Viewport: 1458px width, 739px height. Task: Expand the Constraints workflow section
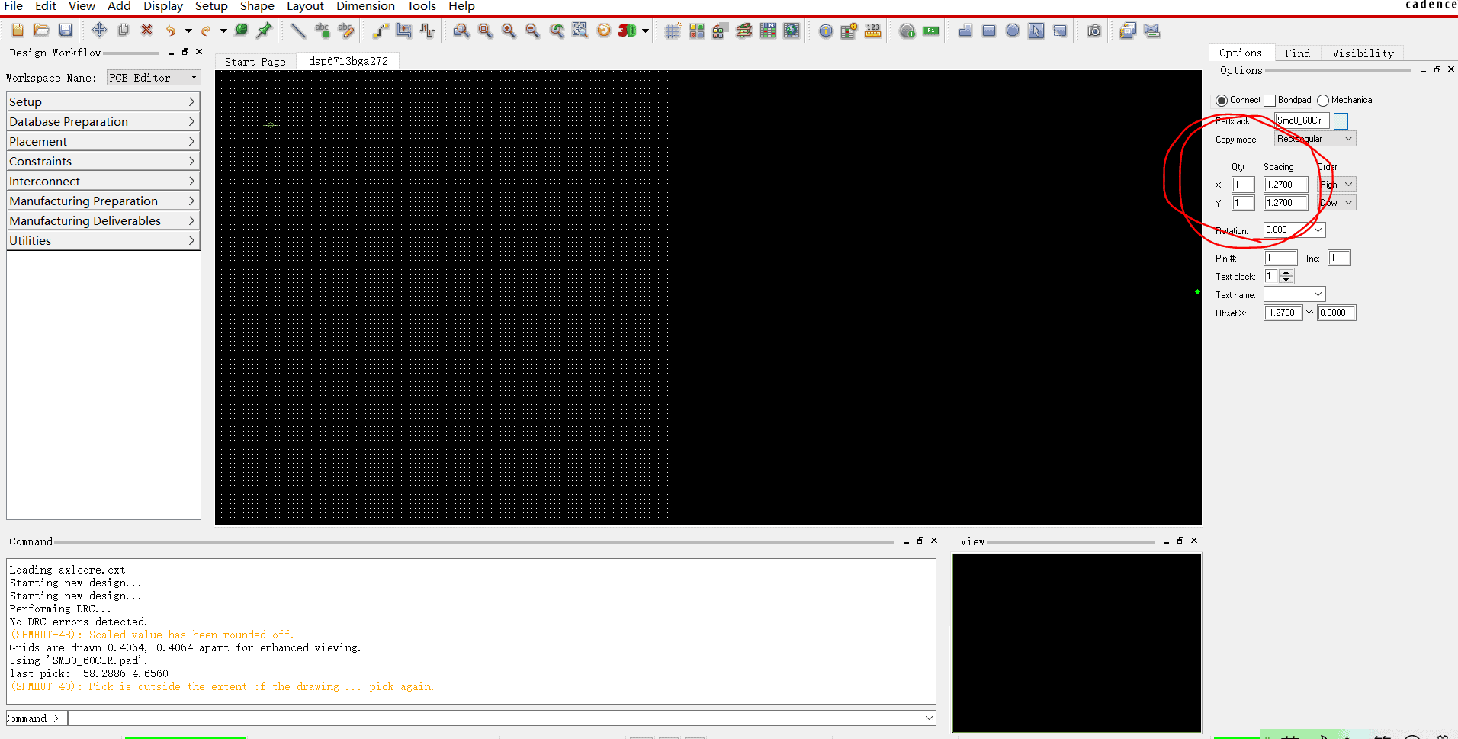(103, 161)
